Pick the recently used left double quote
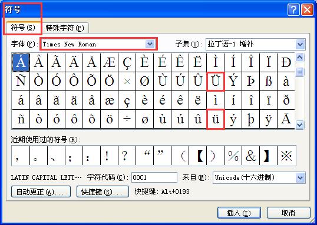The width and height of the screenshot is (317, 225). (145, 156)
